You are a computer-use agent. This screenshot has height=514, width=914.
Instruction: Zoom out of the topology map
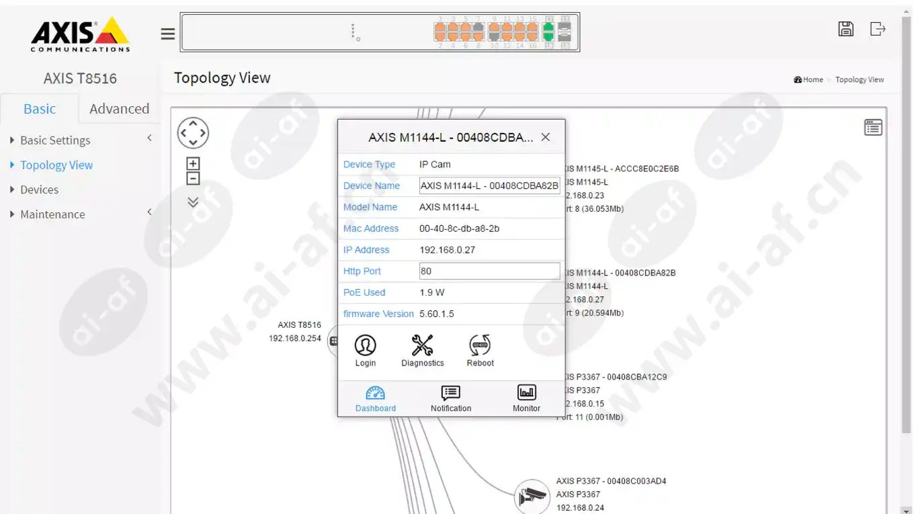193,178
